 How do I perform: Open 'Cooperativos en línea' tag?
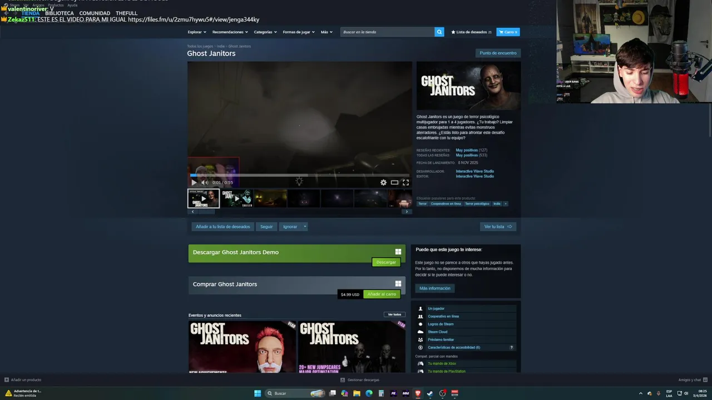pyautogui.click(x=446, y=204)
